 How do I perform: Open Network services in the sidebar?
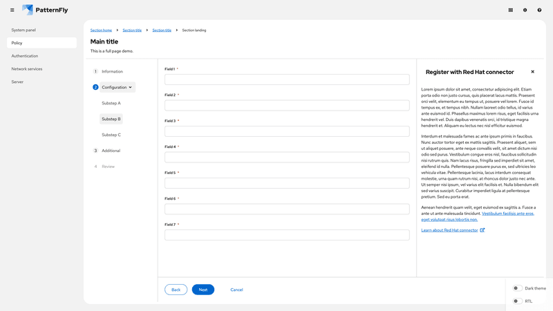(x=41, y=68)
